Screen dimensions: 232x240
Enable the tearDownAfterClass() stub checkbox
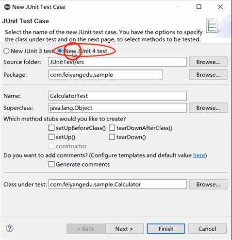click(112, 128)
